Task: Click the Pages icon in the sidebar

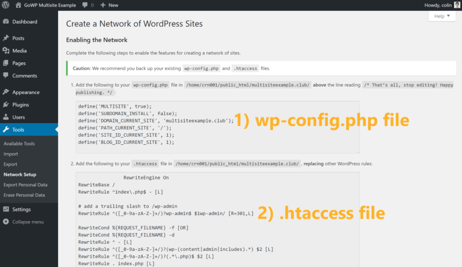Action: (x=6, y=63)
